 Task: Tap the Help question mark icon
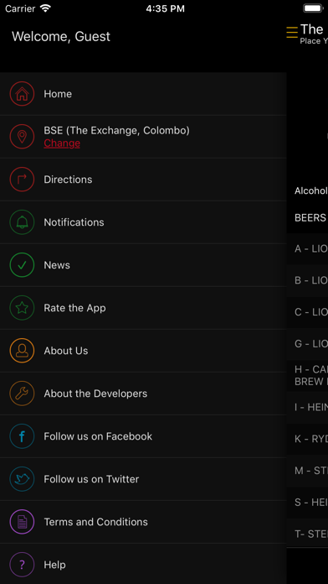pyautogui.click(x=22, y=565)
